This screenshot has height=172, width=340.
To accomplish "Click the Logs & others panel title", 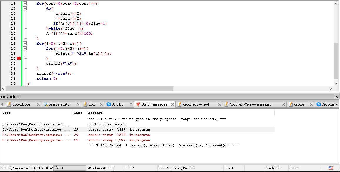I will [9, 97].
